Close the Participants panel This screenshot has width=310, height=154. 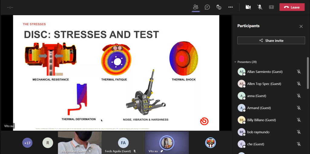pos(301,26)
